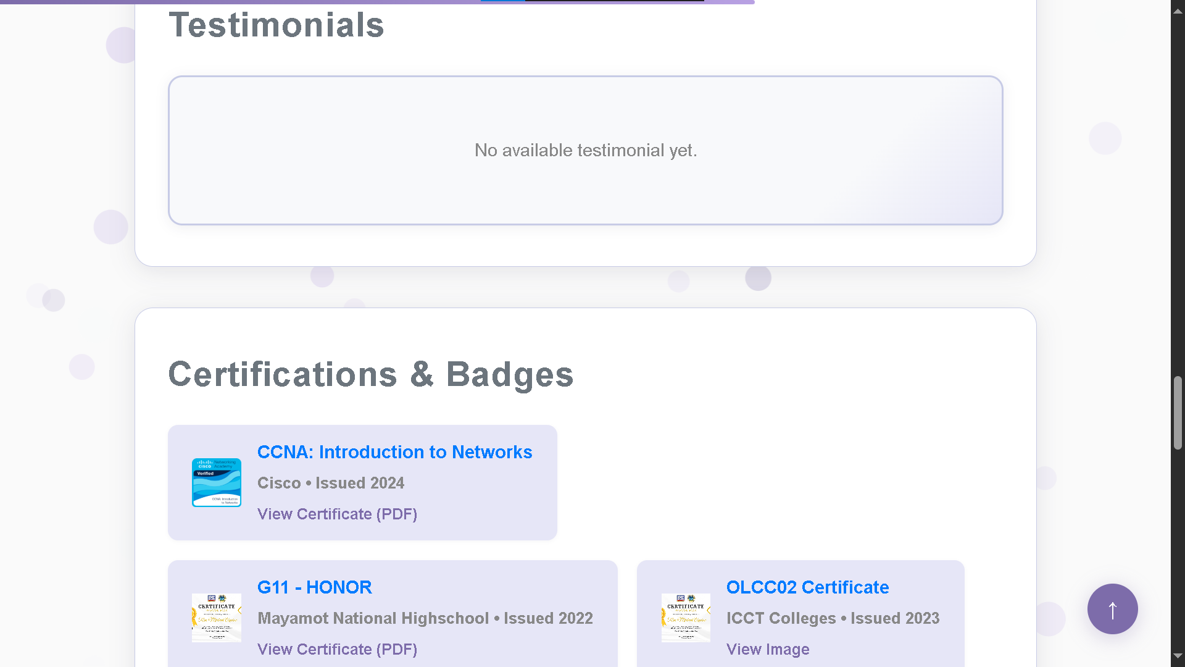Viewport: 1185px width, 667px height.
Task: Click the purple scroll-to-top arrow button
Action: (1112, 609)
